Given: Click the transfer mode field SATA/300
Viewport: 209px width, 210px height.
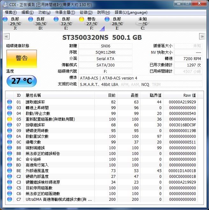Looking at the screenshot, I should point(105,65).
